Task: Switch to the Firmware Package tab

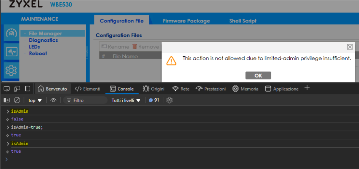Action: (x=186, y=21)
